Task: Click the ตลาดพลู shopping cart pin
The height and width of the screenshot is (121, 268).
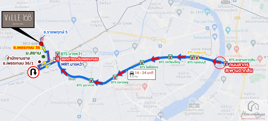Action: pos(117,52)
